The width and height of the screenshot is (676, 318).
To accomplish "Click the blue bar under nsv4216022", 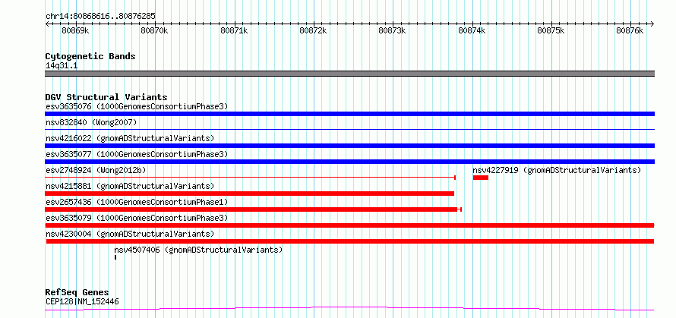I will pos(349,146).
